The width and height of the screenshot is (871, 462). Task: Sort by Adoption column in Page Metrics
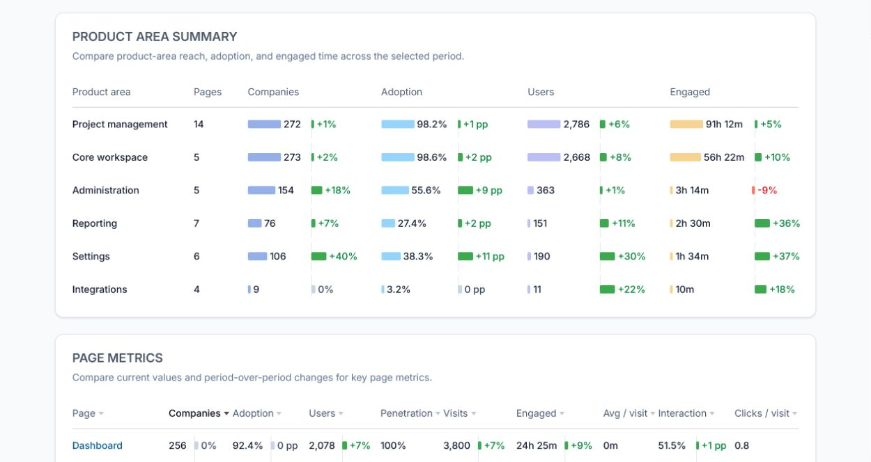(257, 413)
